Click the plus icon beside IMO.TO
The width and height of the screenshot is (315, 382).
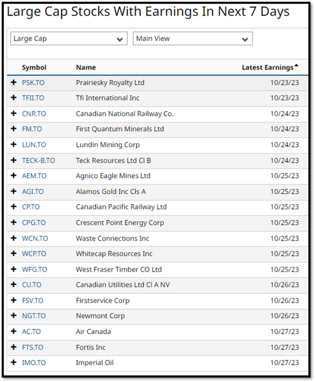pos(14,363)
